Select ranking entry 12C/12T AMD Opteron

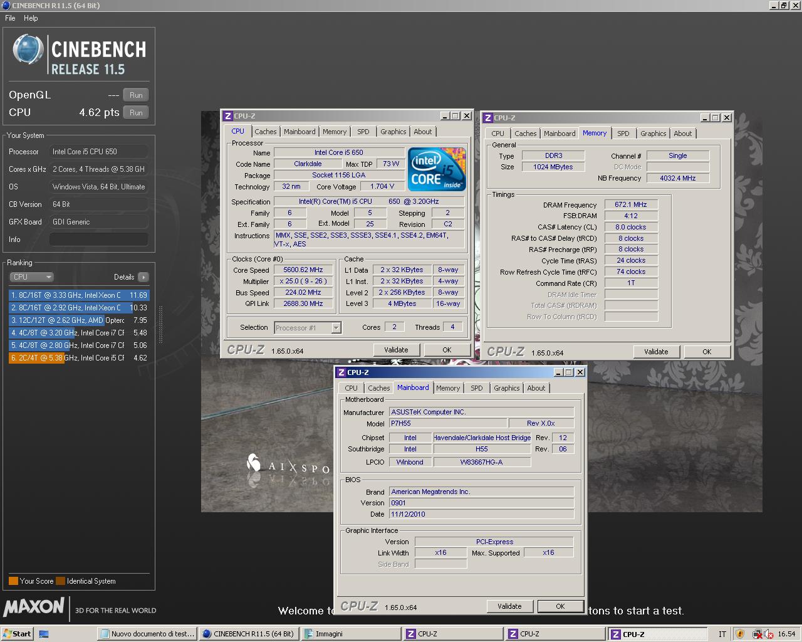pyautogui.click(x=79, y=320)
